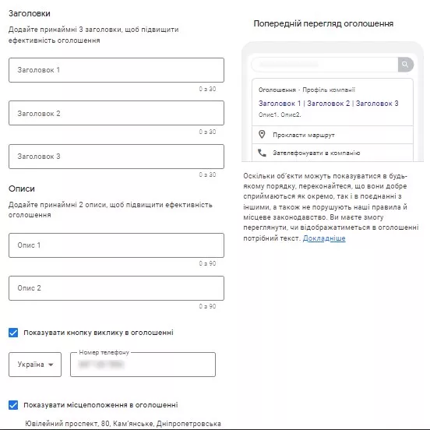Click the preview search bar field
430x430 pixels.
[x=325, y=65]
